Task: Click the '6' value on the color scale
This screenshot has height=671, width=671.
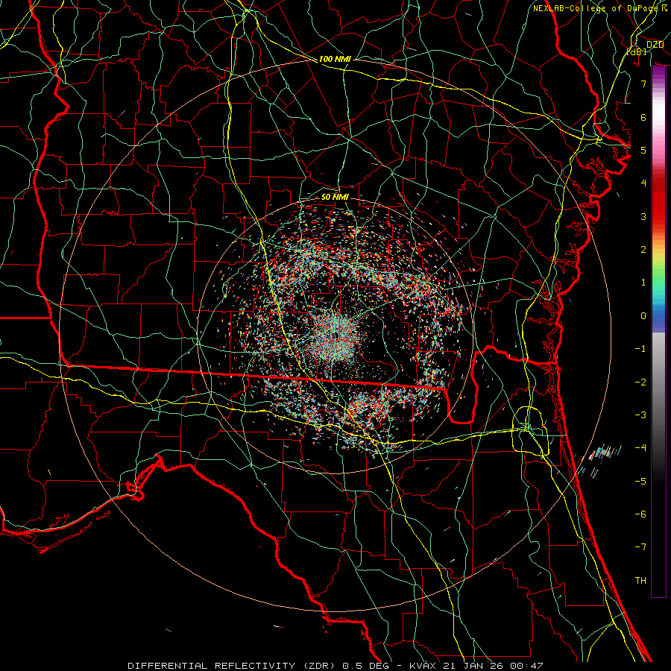Action: pos(643,117)
